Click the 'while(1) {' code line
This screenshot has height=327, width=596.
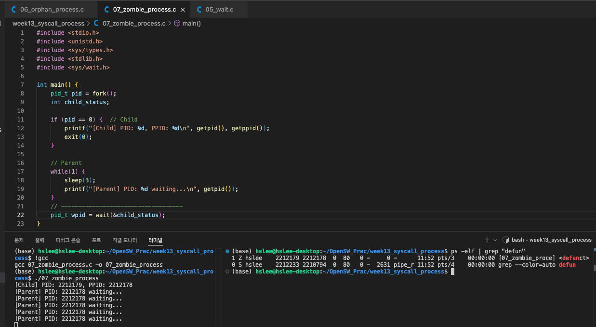pyautogui.click(x=68, y=172)
